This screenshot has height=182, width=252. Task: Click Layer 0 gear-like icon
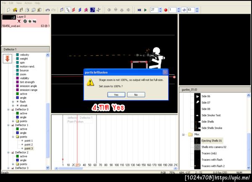point(30,21)
